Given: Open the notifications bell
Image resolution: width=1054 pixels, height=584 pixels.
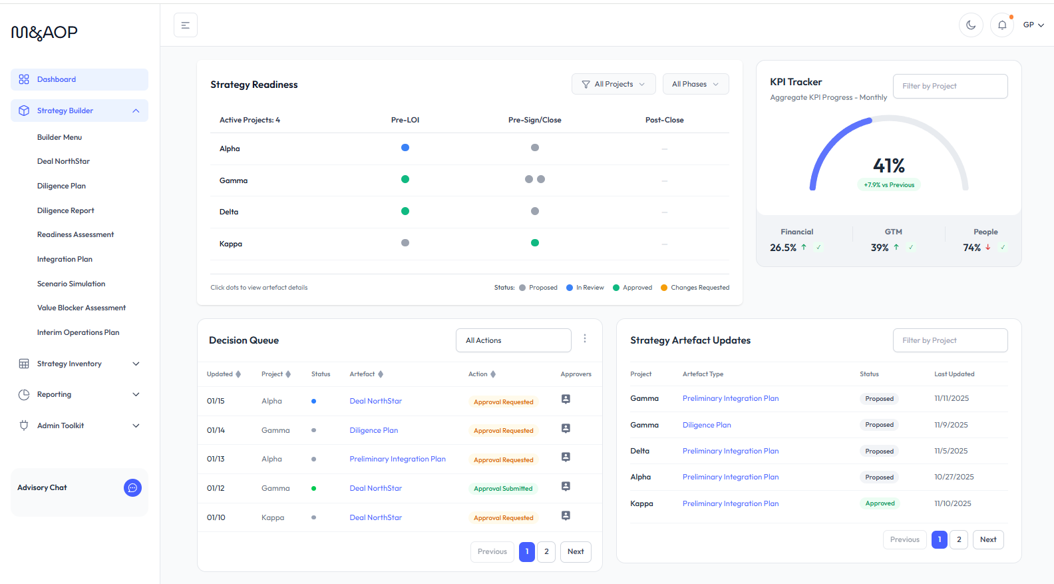Looking at the screenshot, I should [x=1002, y=25].
